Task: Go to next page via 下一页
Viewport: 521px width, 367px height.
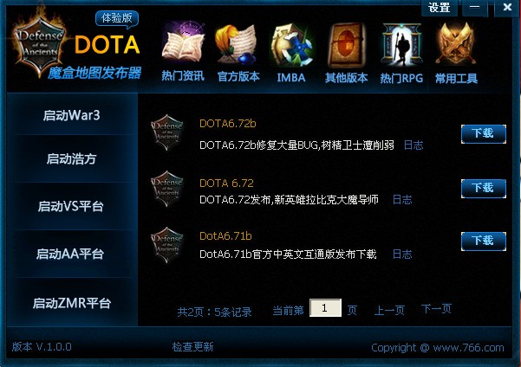Action: tap(436, 309)
